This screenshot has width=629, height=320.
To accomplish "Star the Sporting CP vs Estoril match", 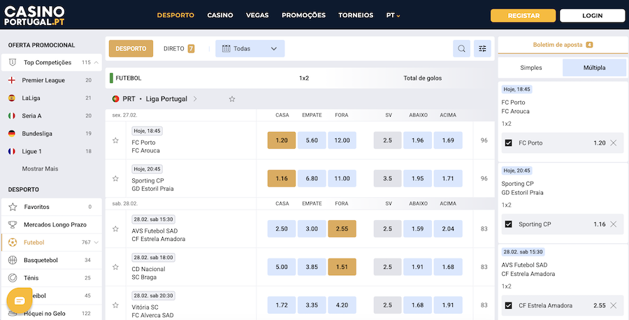I will coord(115,178).
